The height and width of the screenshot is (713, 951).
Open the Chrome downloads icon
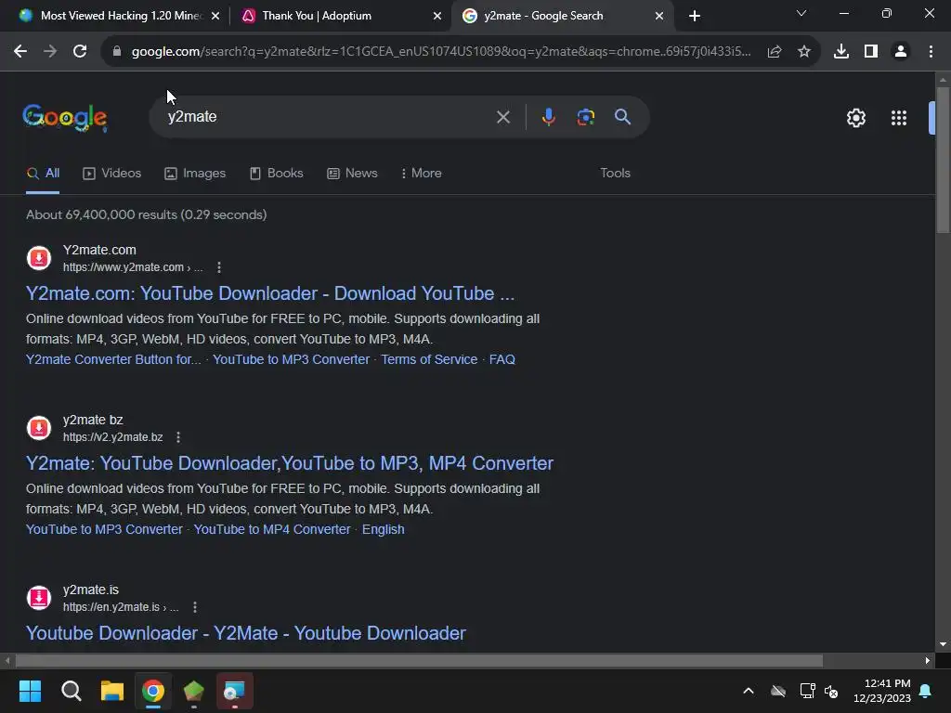point(840,52)
